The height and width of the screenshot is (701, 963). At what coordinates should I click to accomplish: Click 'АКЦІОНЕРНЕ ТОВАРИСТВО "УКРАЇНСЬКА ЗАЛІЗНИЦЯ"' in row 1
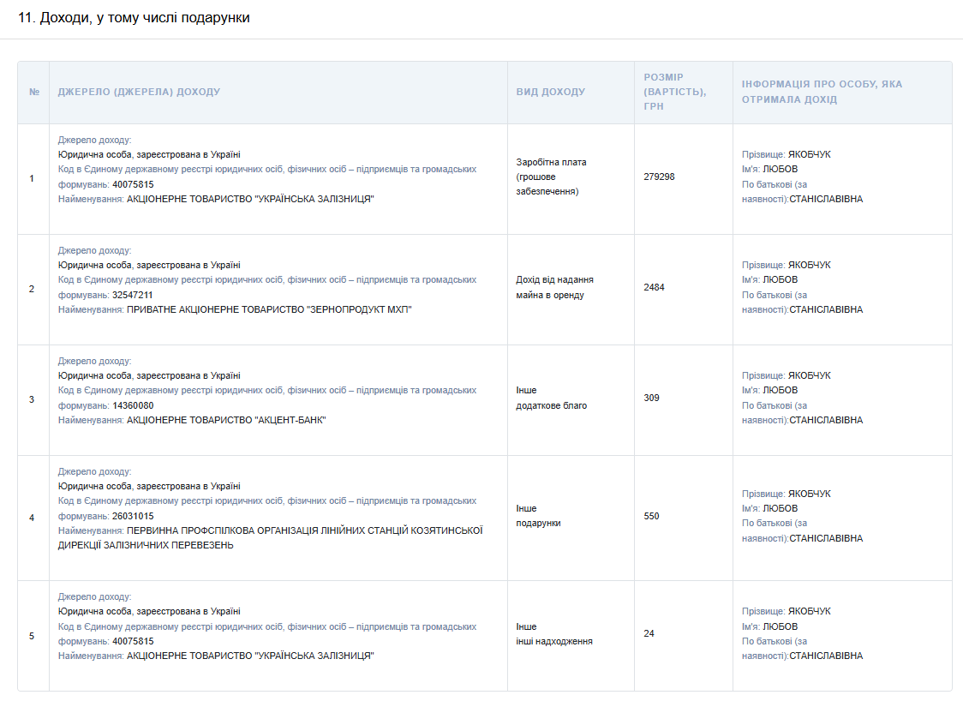coord(250,199)
